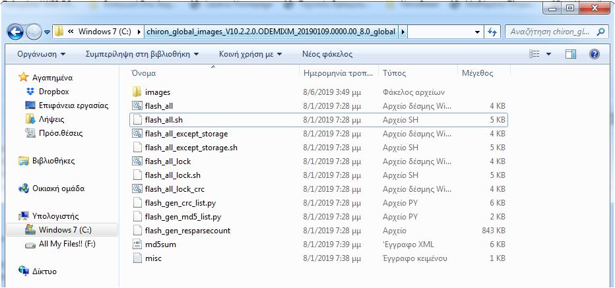Open the images folder icon
Image resolution: width=615 pixels, height=288 pixels.
click(137, 92)
